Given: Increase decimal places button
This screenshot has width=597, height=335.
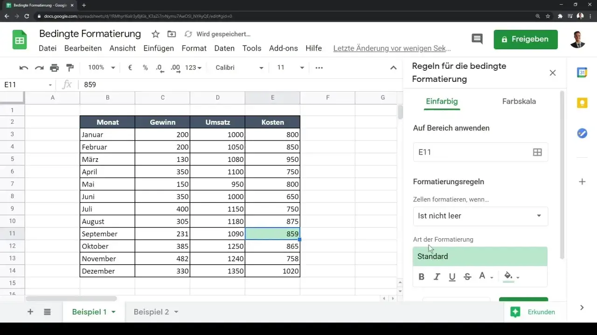Looking at the screenshot, I should [175, 68].
